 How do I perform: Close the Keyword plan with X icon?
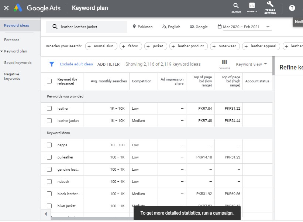pos(6,8)
